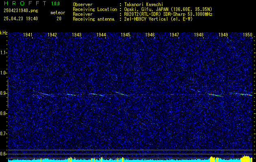Click the 0.7 kHz axis label

point(3,134)
